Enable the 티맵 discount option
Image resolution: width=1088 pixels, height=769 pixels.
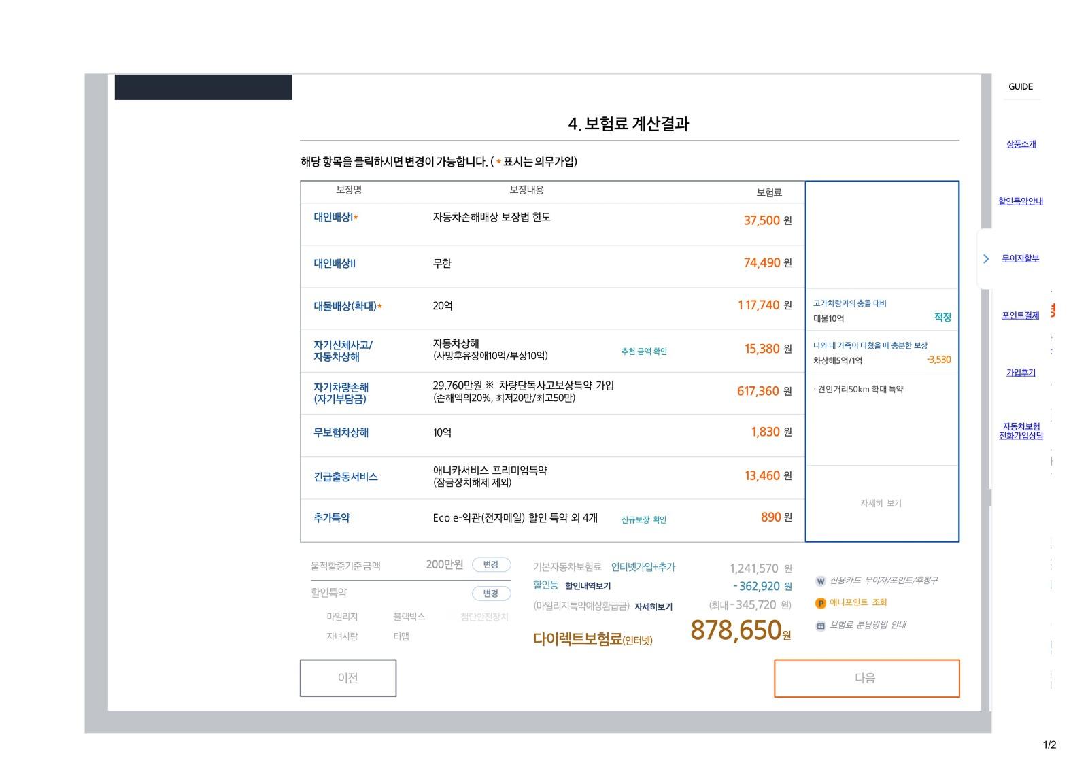click(403, 637)
